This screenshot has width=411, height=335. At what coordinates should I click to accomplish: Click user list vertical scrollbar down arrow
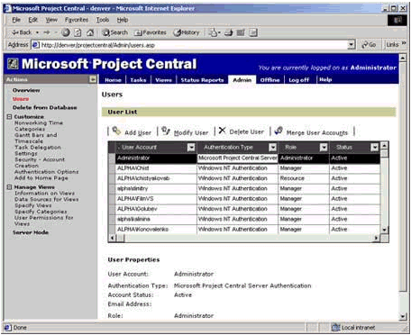tap(385, 230)
